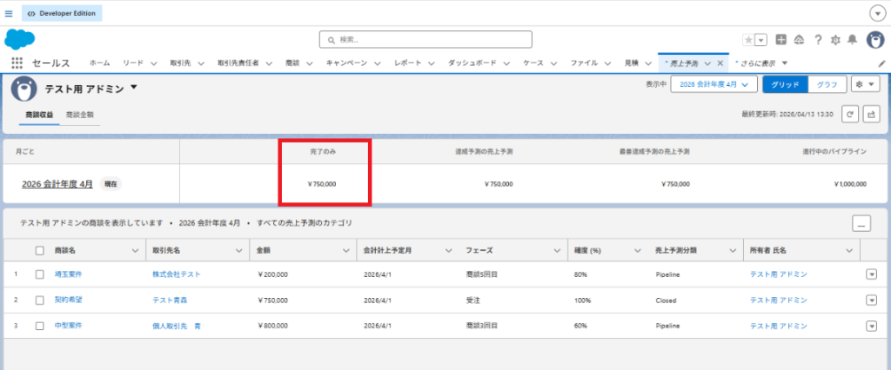Open the hamburger menu at top left
This screenshot has width=891, height=370.
9,13
